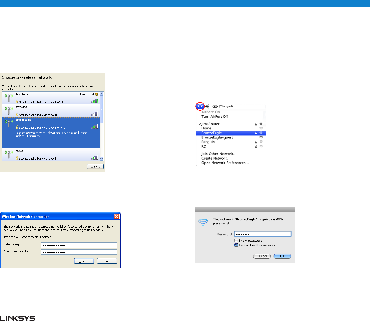Select Turn AirPort Off menu item

tap(215, 117)
